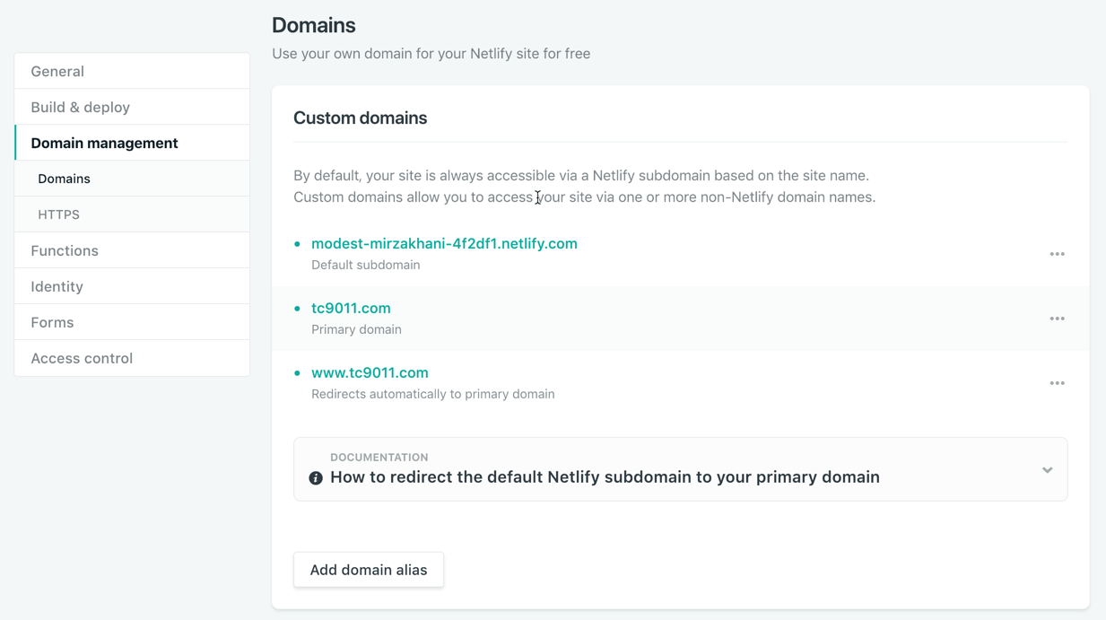Open the tc9011.com domain link
Viewport: 1106px width, 620px height.
[351, 308]
